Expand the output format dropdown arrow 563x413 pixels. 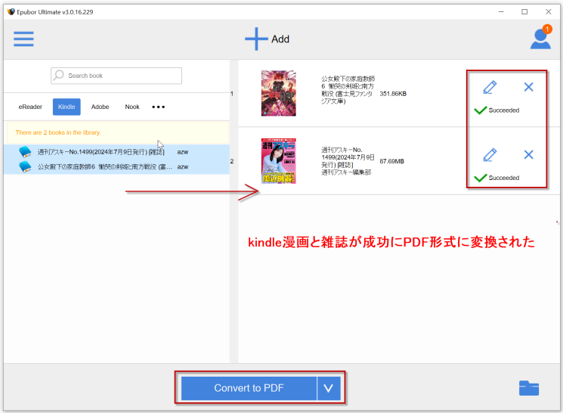pyautogui.click(x=328, y=388)
